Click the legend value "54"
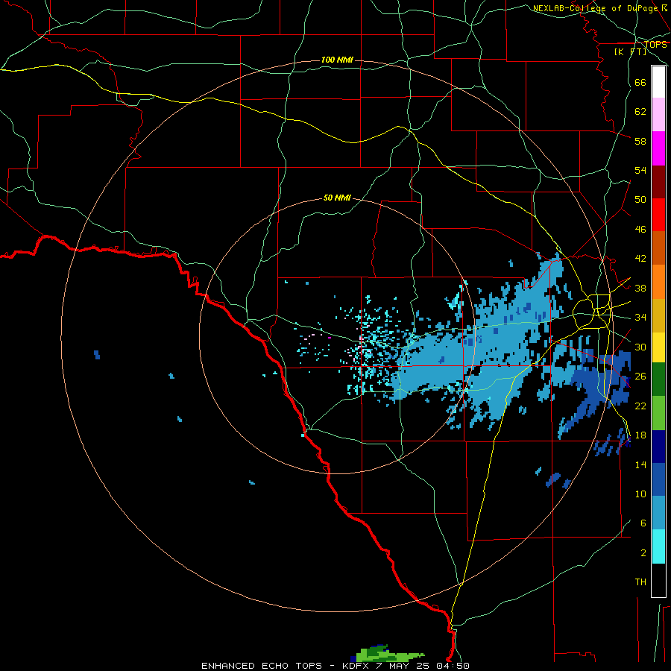 [640, 170]
